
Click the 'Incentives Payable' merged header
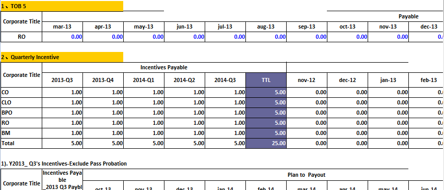click(164, 67)
